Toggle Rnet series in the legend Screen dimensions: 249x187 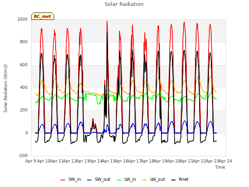coord(180,179)
